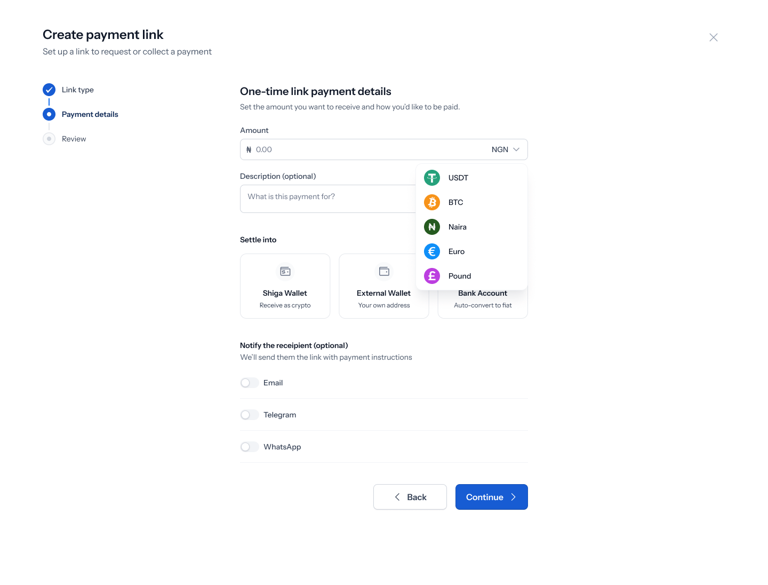Viewport: 768px width, 585px height.
Task: Choose the purple Pound icon
Action: 432,276
